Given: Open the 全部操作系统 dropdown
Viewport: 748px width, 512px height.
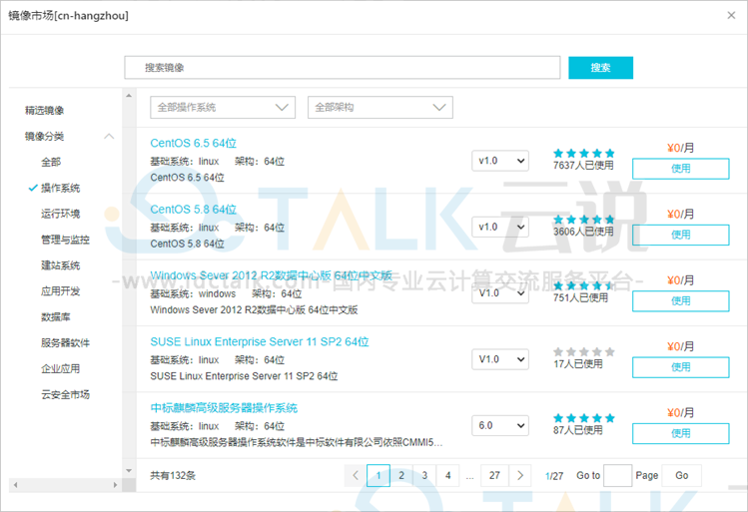Looking at the screenshot, I should point(223,107).
